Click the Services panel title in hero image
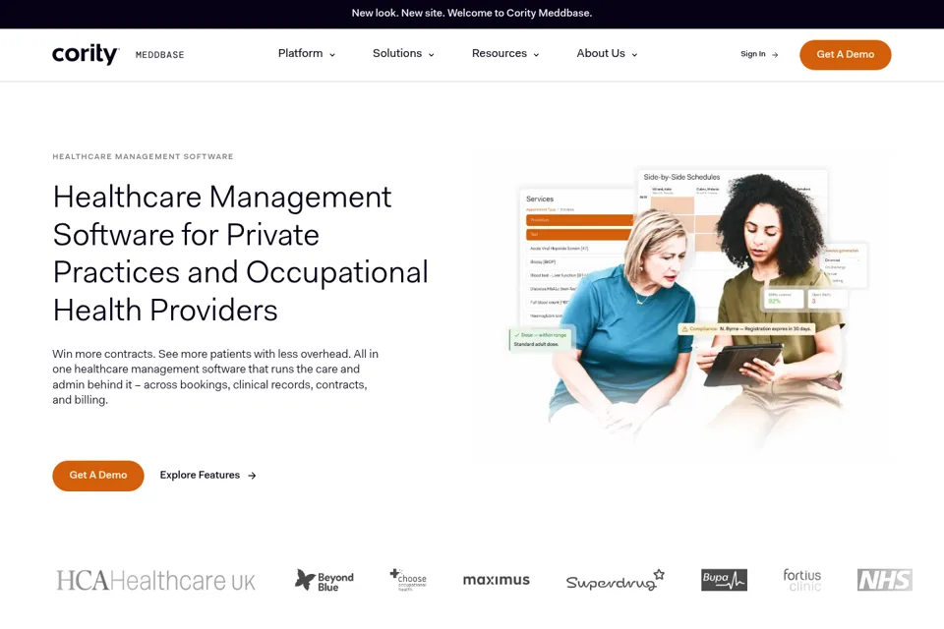944x629 pixels. pos(540,199)
